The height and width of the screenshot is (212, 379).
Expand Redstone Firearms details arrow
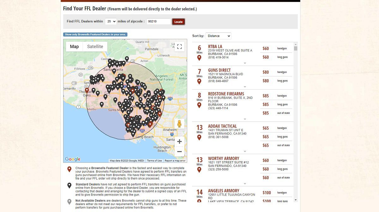point(245,119)
